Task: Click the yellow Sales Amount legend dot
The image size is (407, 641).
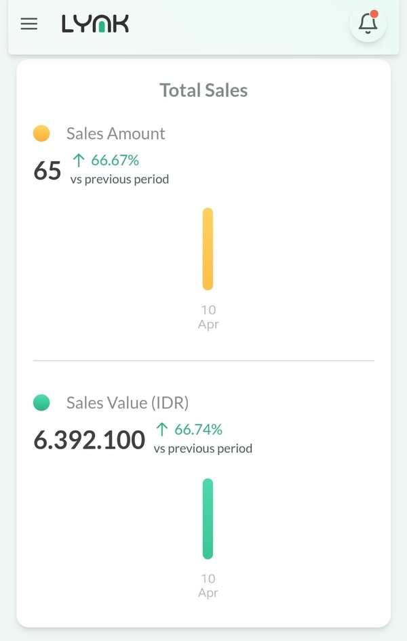Action: coord(41,133)
